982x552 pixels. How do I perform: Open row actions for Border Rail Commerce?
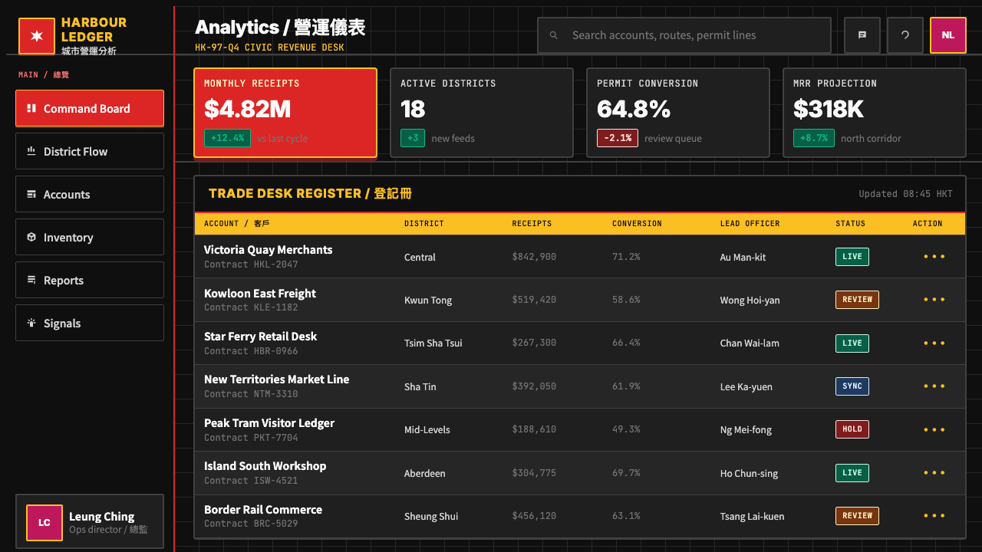934,516
